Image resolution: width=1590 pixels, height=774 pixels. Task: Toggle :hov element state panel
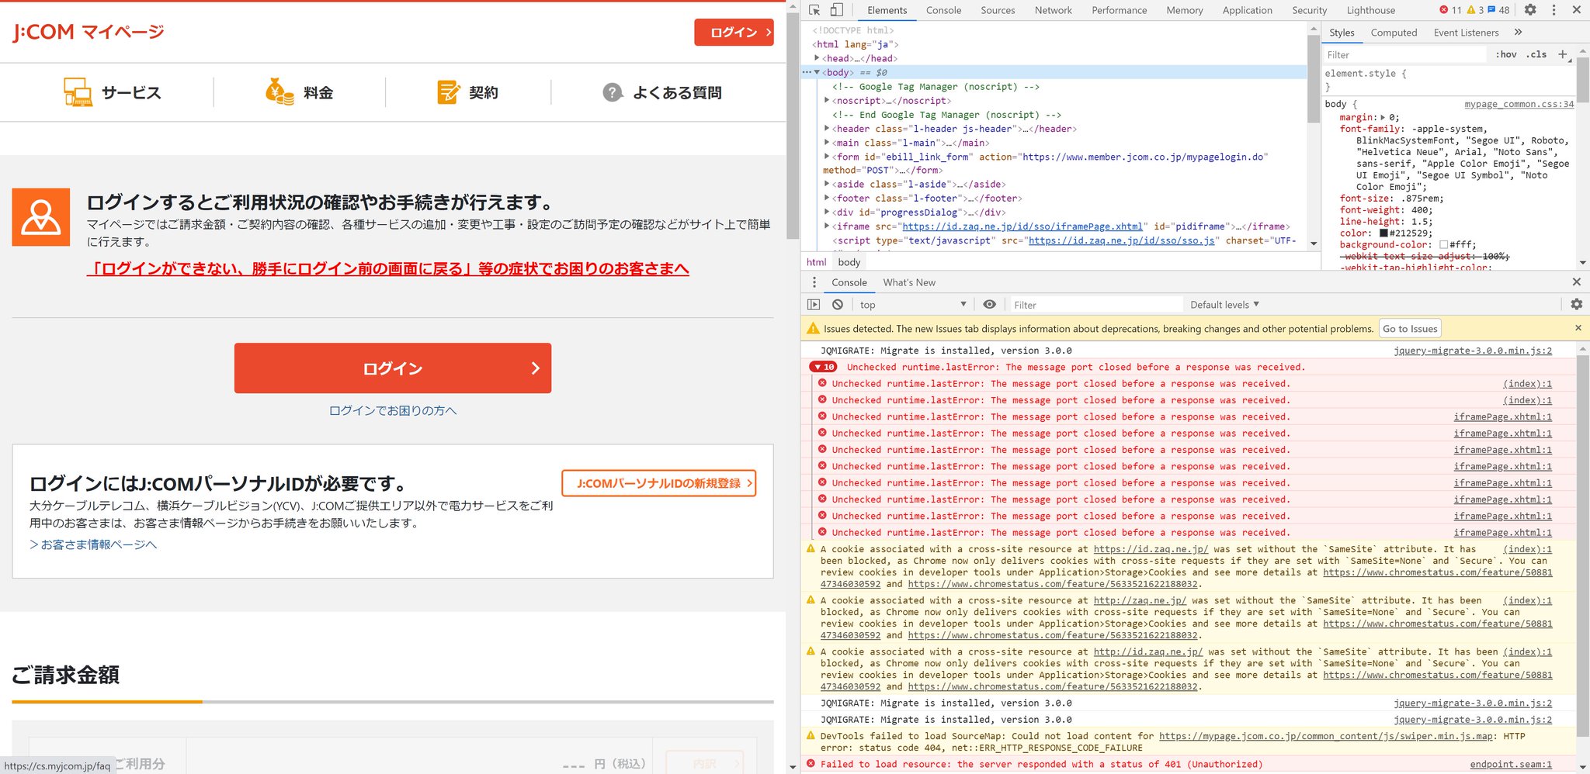(x=1506, y=54)
